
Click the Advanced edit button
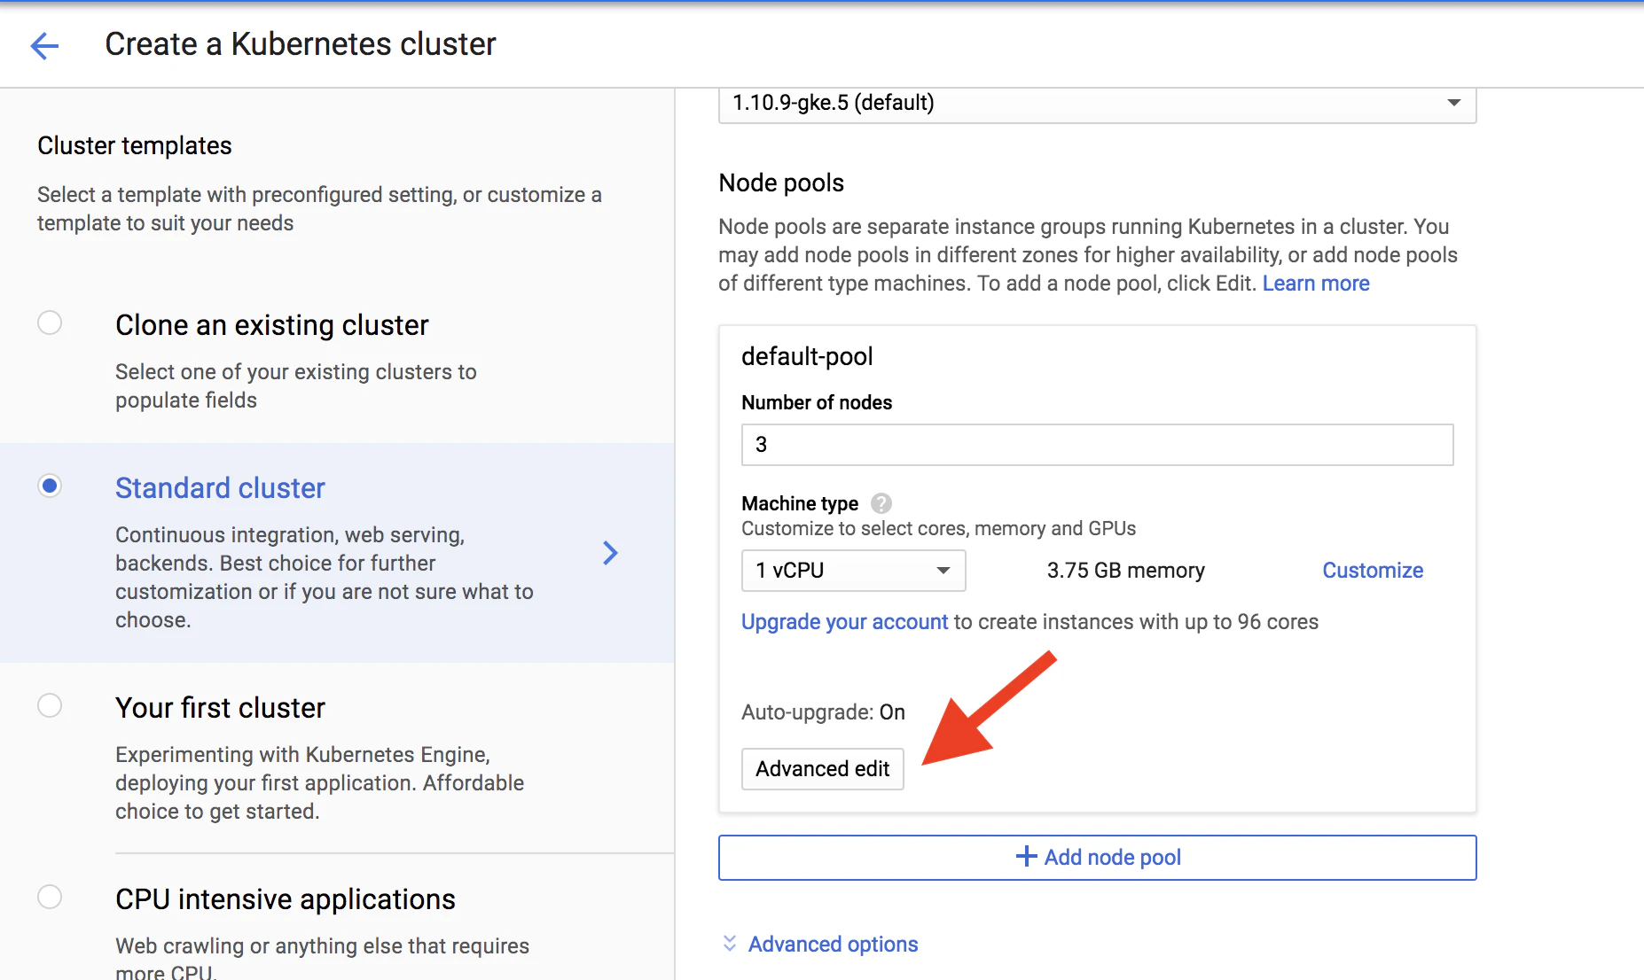click(x=822, y=769)
